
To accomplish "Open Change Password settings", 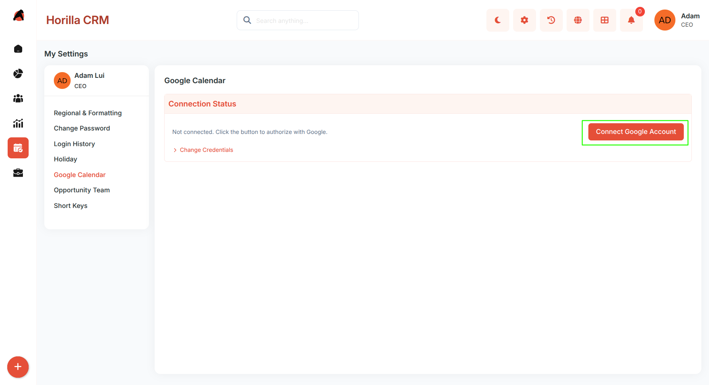I will (x=82, y=128).
